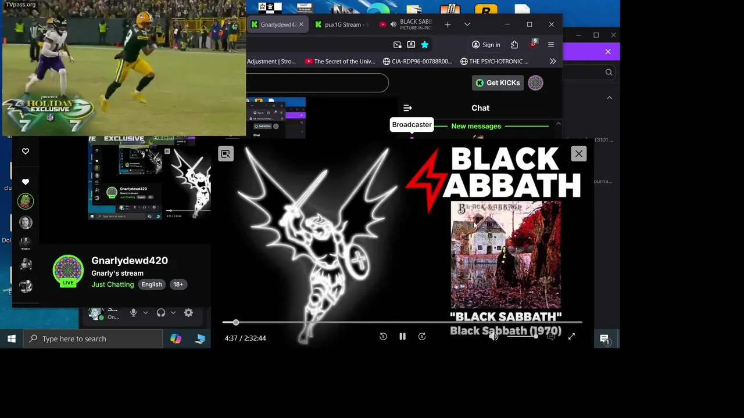Click the 18+ tag

(x=178, y=284)
